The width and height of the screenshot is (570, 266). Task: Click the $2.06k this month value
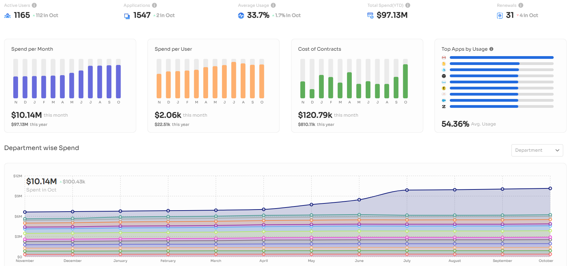[x=168, y=115]
